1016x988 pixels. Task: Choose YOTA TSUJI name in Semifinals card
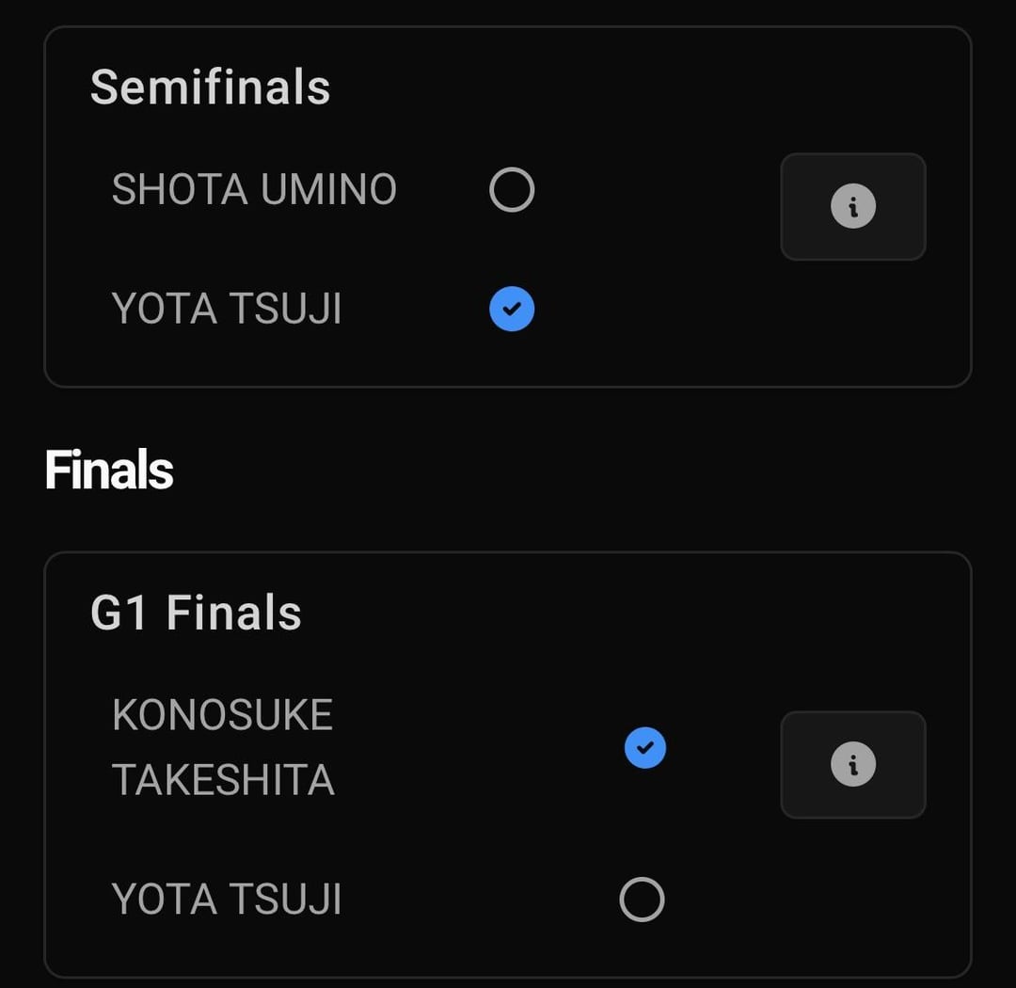click(226, 309)
